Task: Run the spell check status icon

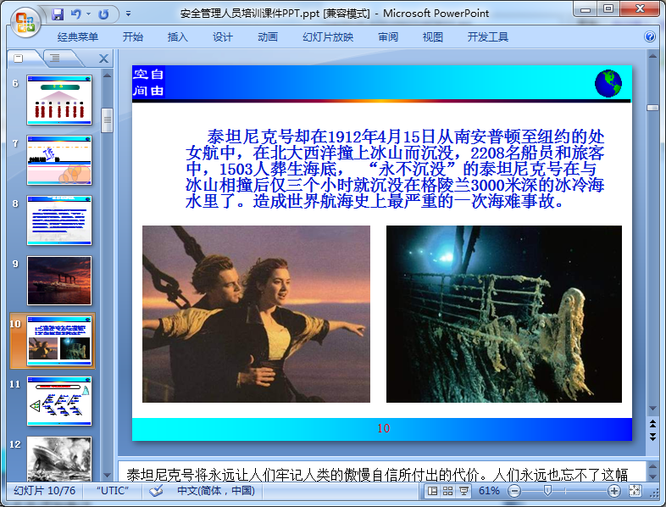Action: click(156, 491)
